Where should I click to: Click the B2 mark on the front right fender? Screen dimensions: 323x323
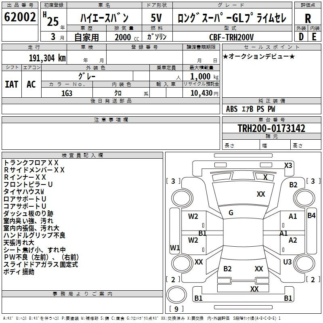point(293,185)
